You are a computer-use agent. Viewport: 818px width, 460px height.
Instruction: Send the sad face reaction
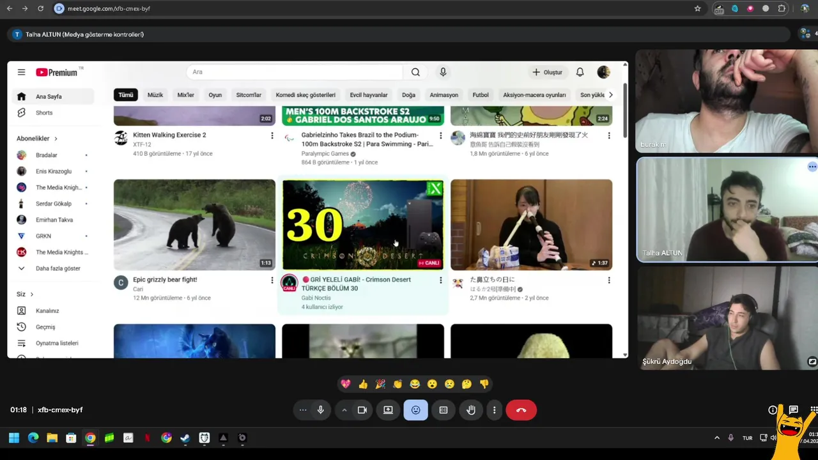point(449,384)
